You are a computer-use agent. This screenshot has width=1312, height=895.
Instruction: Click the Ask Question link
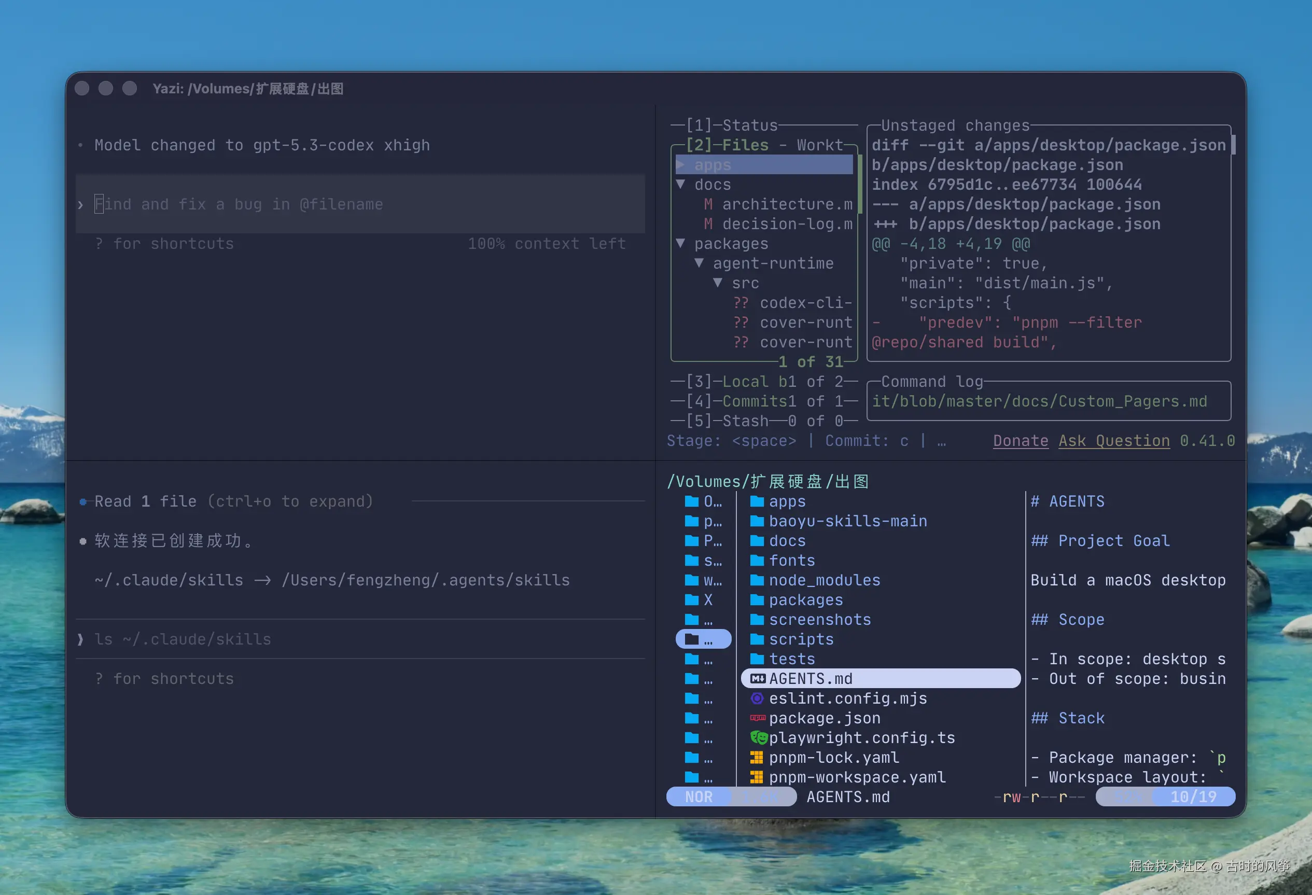(1113, 441)
